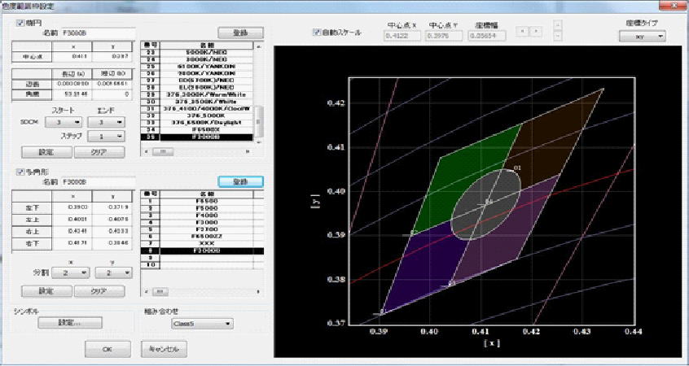Image resolution: width=689 pixels, height=366 pixels.
Task: Select XXX row in polygon list
Action: (202, 243)
